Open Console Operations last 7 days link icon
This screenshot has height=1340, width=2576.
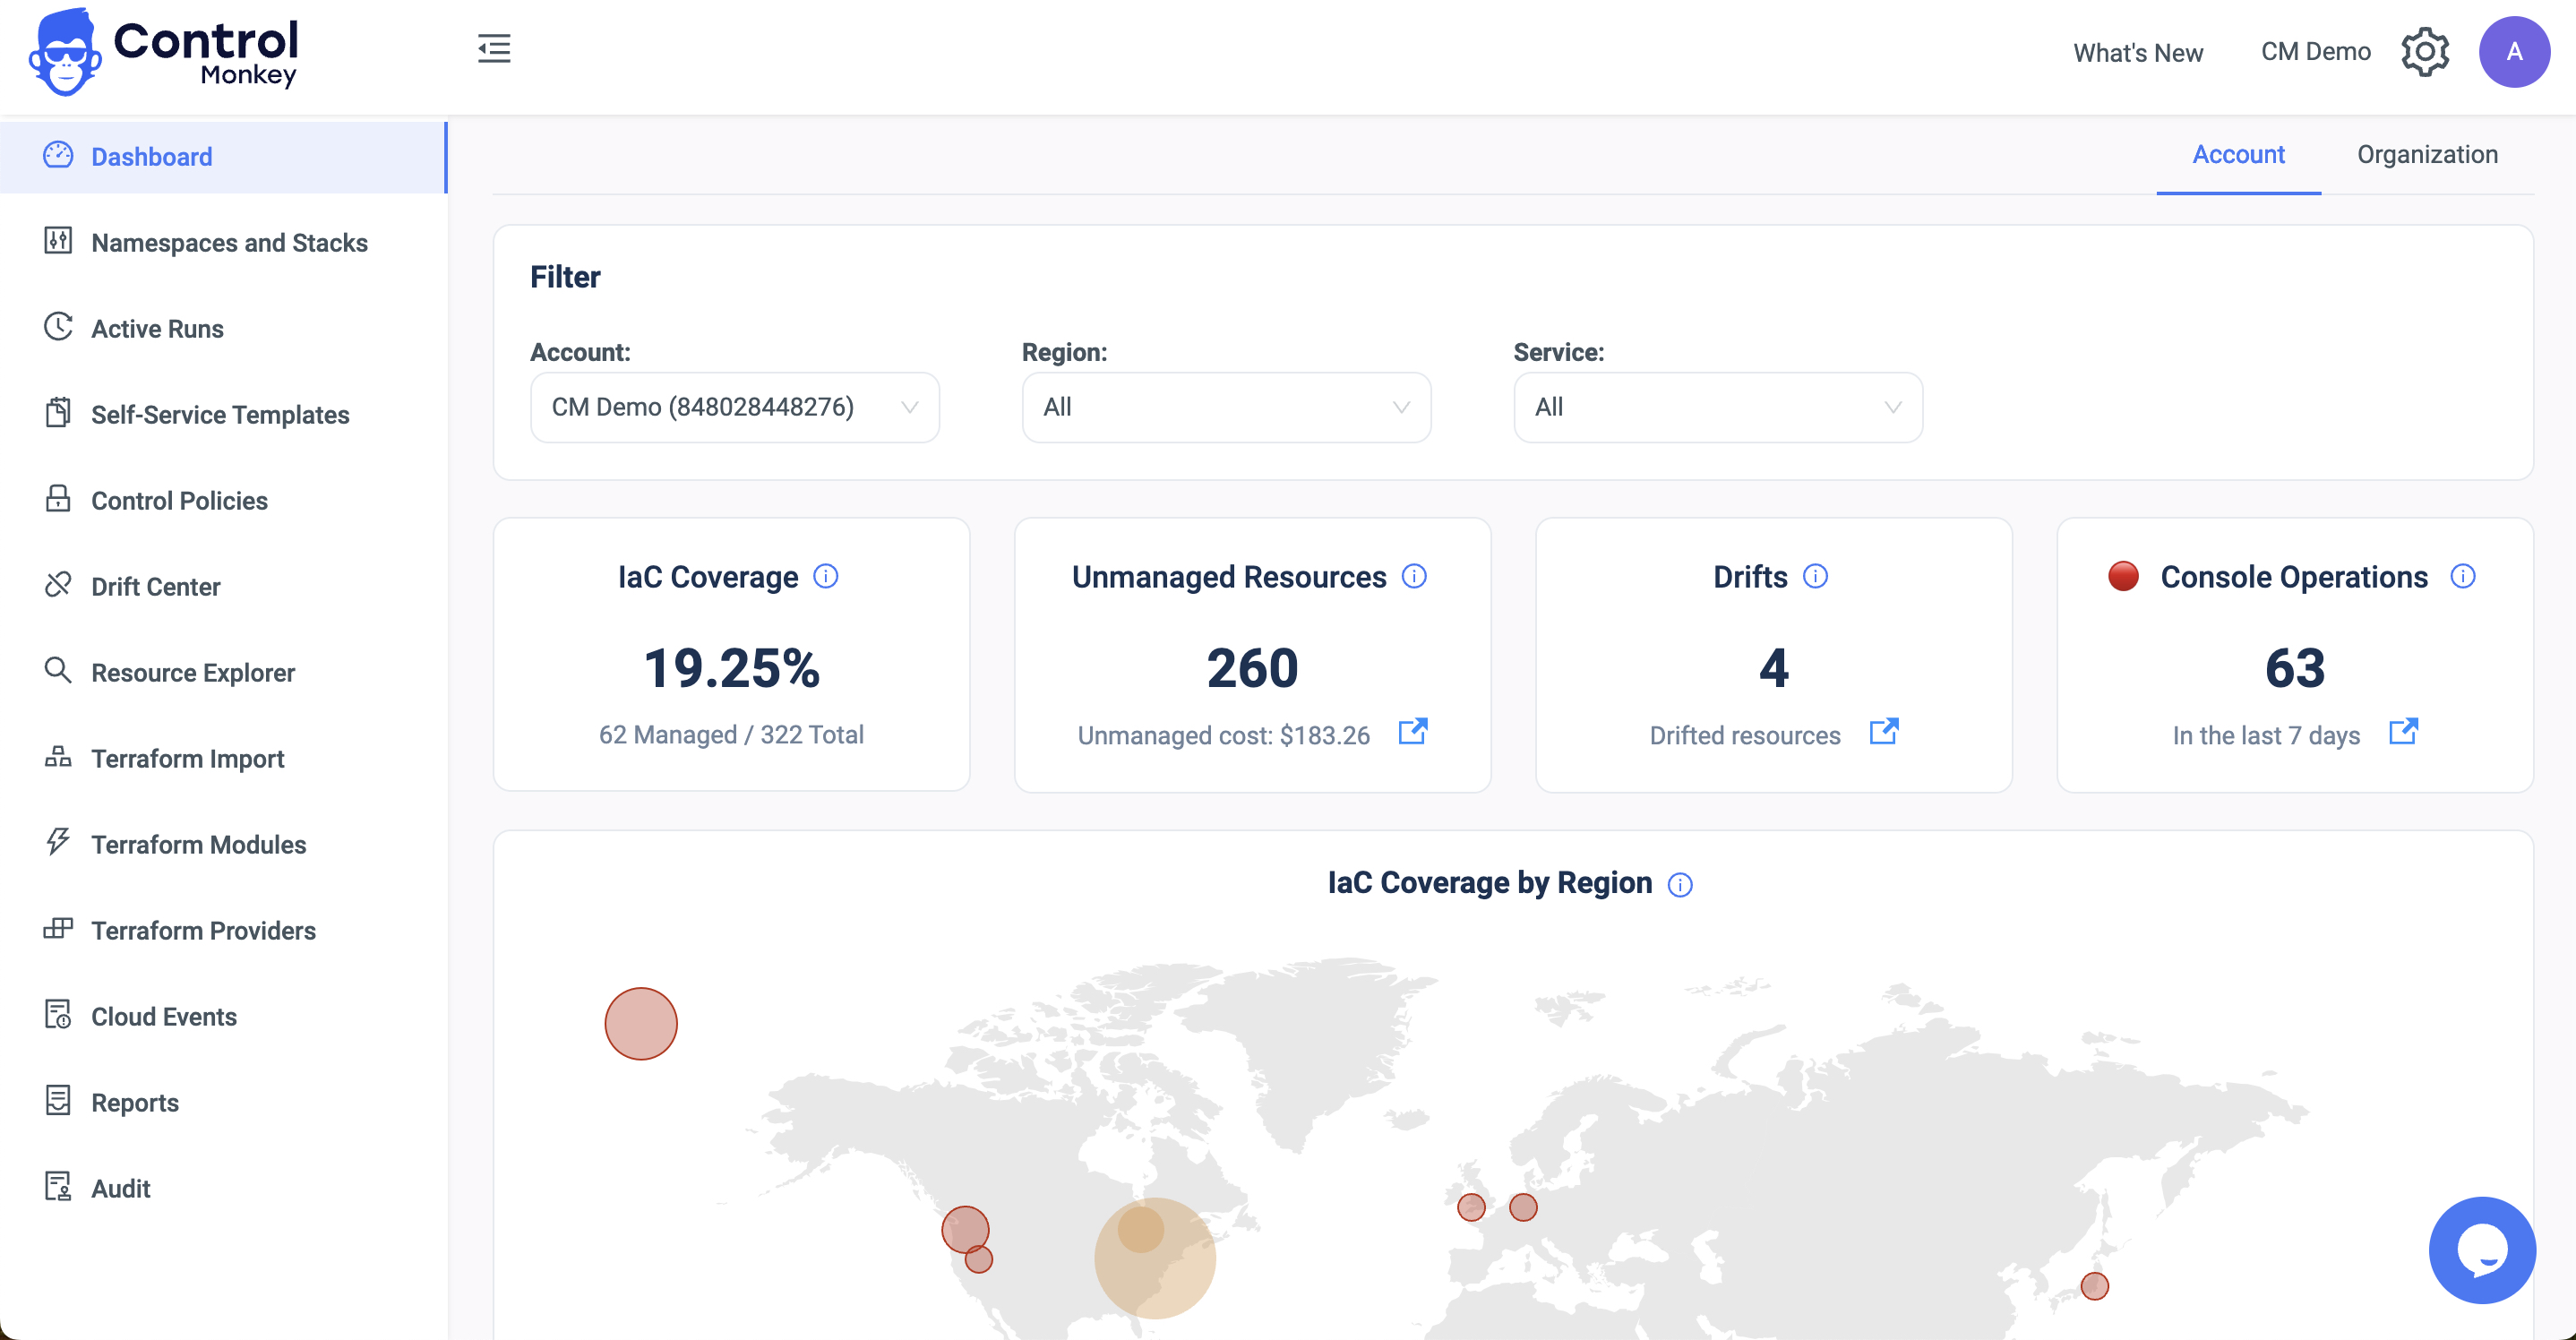[2403, 732]
